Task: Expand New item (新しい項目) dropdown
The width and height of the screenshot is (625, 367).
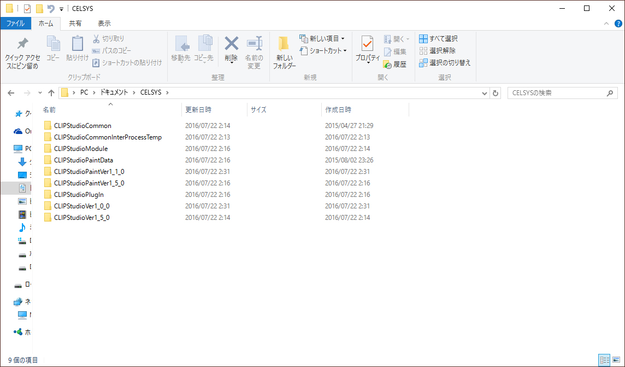Action: 343,39
